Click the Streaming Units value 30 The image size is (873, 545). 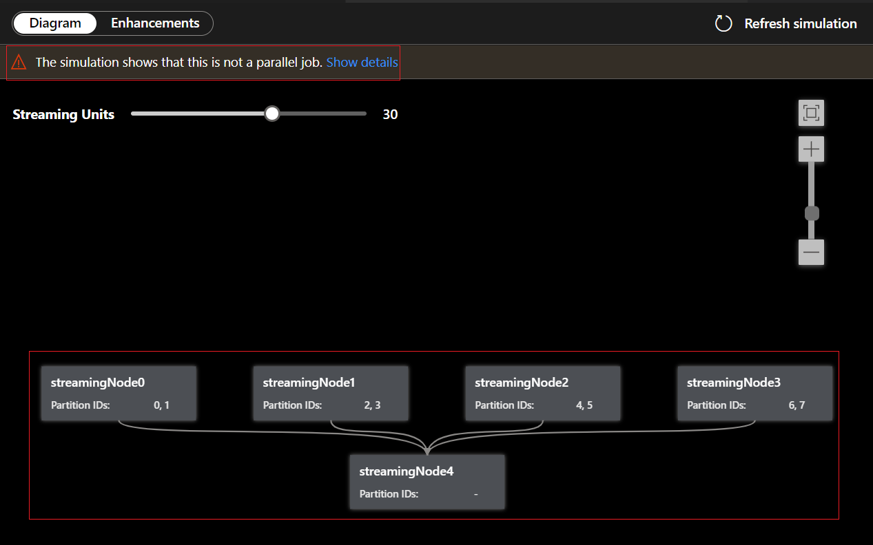(390, 114)
